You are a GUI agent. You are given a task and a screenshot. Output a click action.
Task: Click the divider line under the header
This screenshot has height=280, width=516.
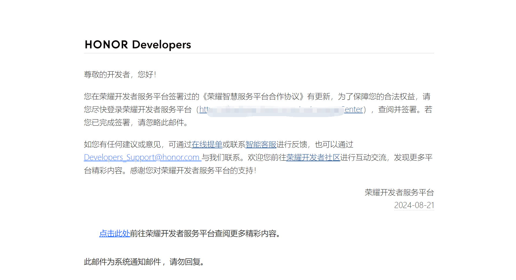click(259, 53)
